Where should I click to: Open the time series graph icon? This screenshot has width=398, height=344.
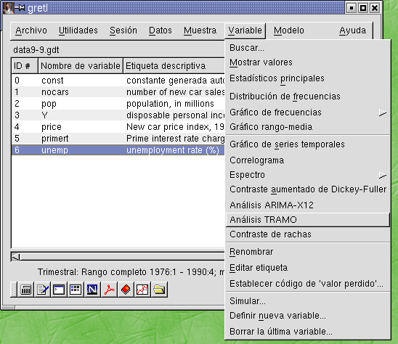tap(142, 289)
